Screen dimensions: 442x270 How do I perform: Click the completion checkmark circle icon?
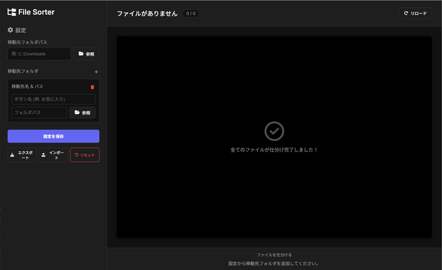274,131
